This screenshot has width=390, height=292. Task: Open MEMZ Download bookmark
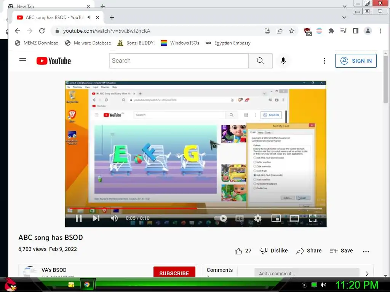click(x=37, y=43)
